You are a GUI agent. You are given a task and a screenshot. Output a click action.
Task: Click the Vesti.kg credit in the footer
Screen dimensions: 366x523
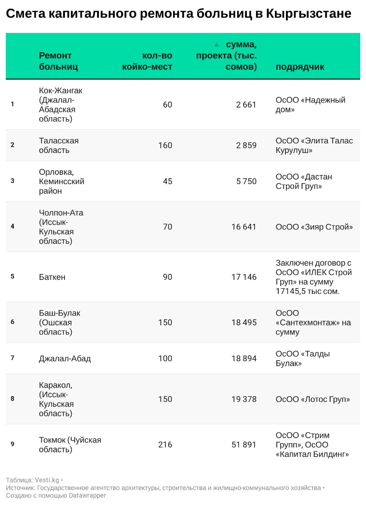tap(47, 480)
